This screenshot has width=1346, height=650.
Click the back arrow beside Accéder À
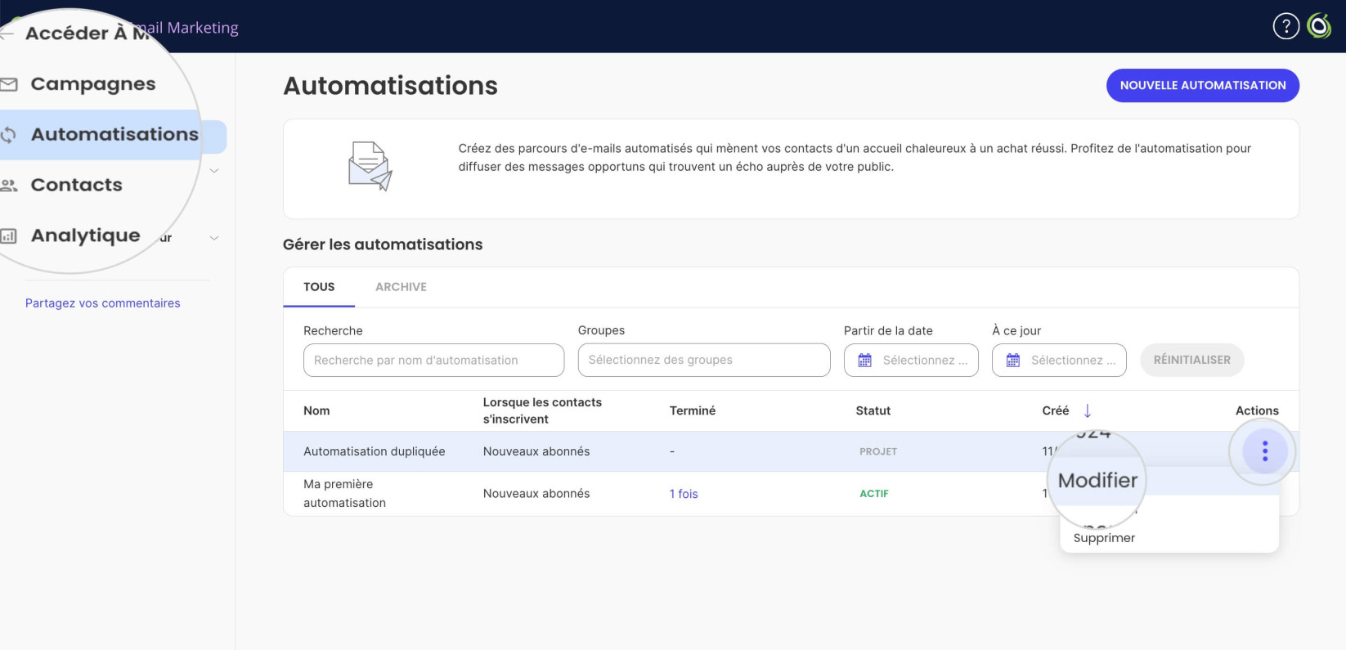click(x=7, y=34)
